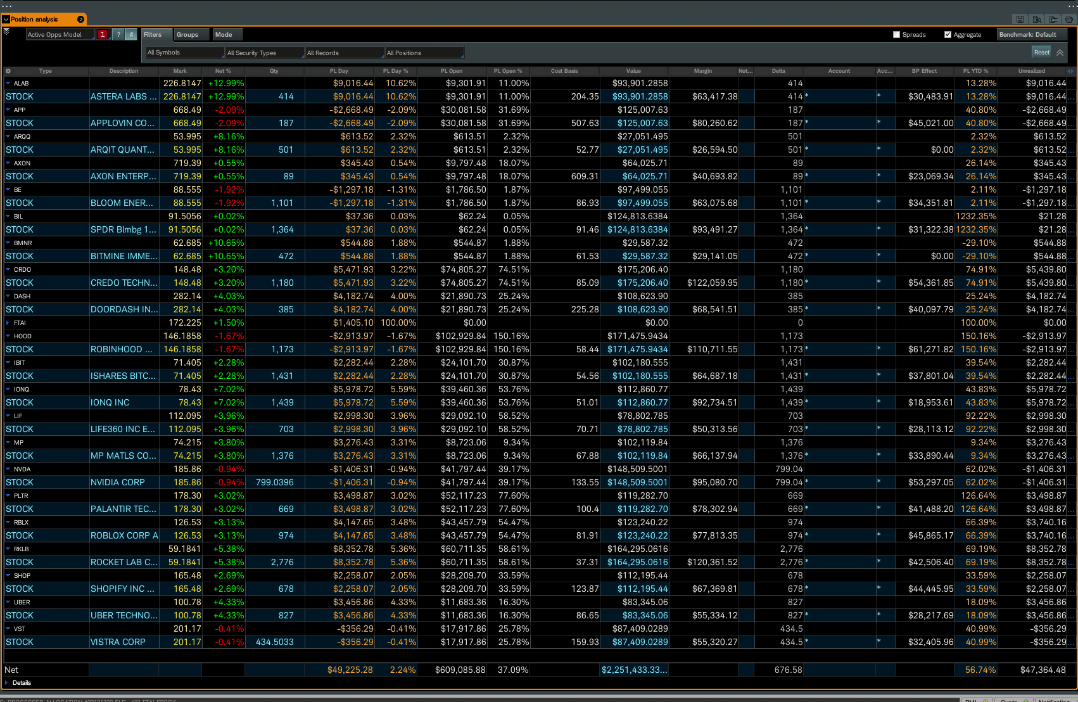The height and width of the screenshot is (702, 1078).
Task: Open the Active Opps Model dropdown
Action: coord(60,35)
